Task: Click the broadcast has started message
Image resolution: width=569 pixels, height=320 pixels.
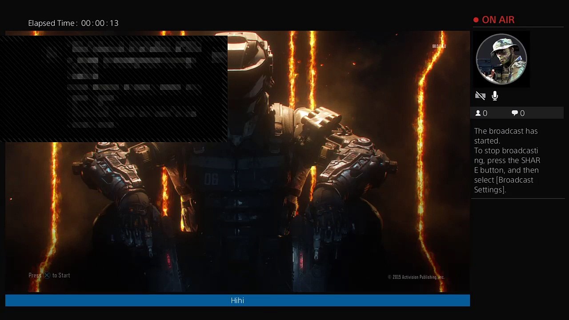Action: (507, 160)
